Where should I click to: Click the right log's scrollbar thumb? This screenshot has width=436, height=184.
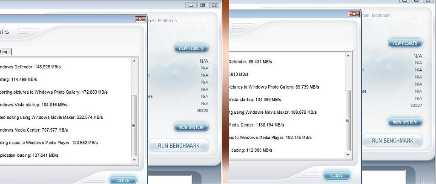coord(348,121)
